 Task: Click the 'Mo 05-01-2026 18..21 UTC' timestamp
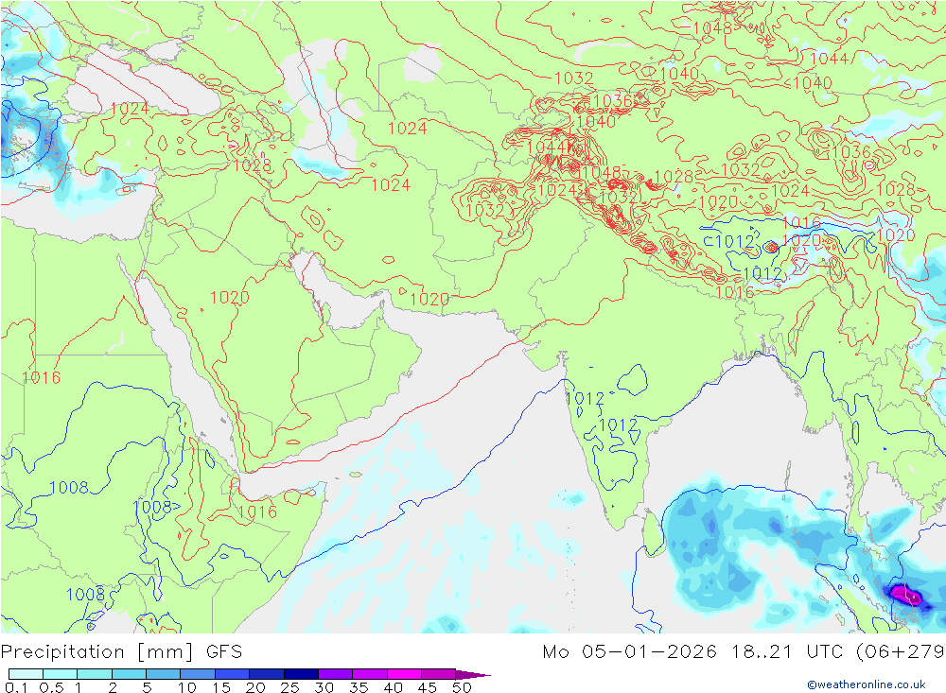tap(695, 652)
